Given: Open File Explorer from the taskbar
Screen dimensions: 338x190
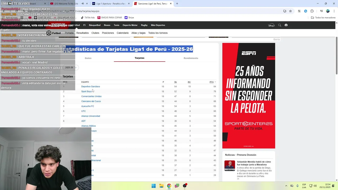Looking at the screenshot, I should click(x=161, y=186).
